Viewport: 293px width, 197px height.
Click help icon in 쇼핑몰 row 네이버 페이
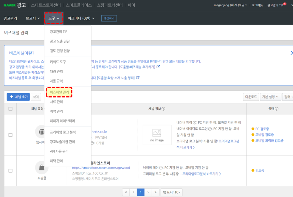pyautogui.click(x=161, y=168)
